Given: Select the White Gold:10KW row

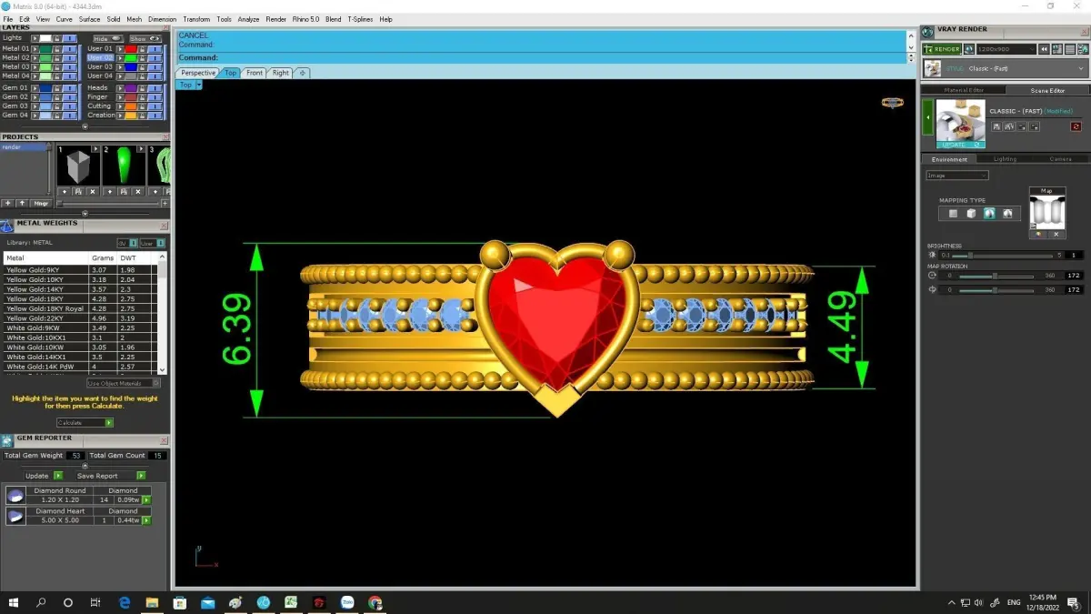Looking at the screenshot, I should coord(80,347).
